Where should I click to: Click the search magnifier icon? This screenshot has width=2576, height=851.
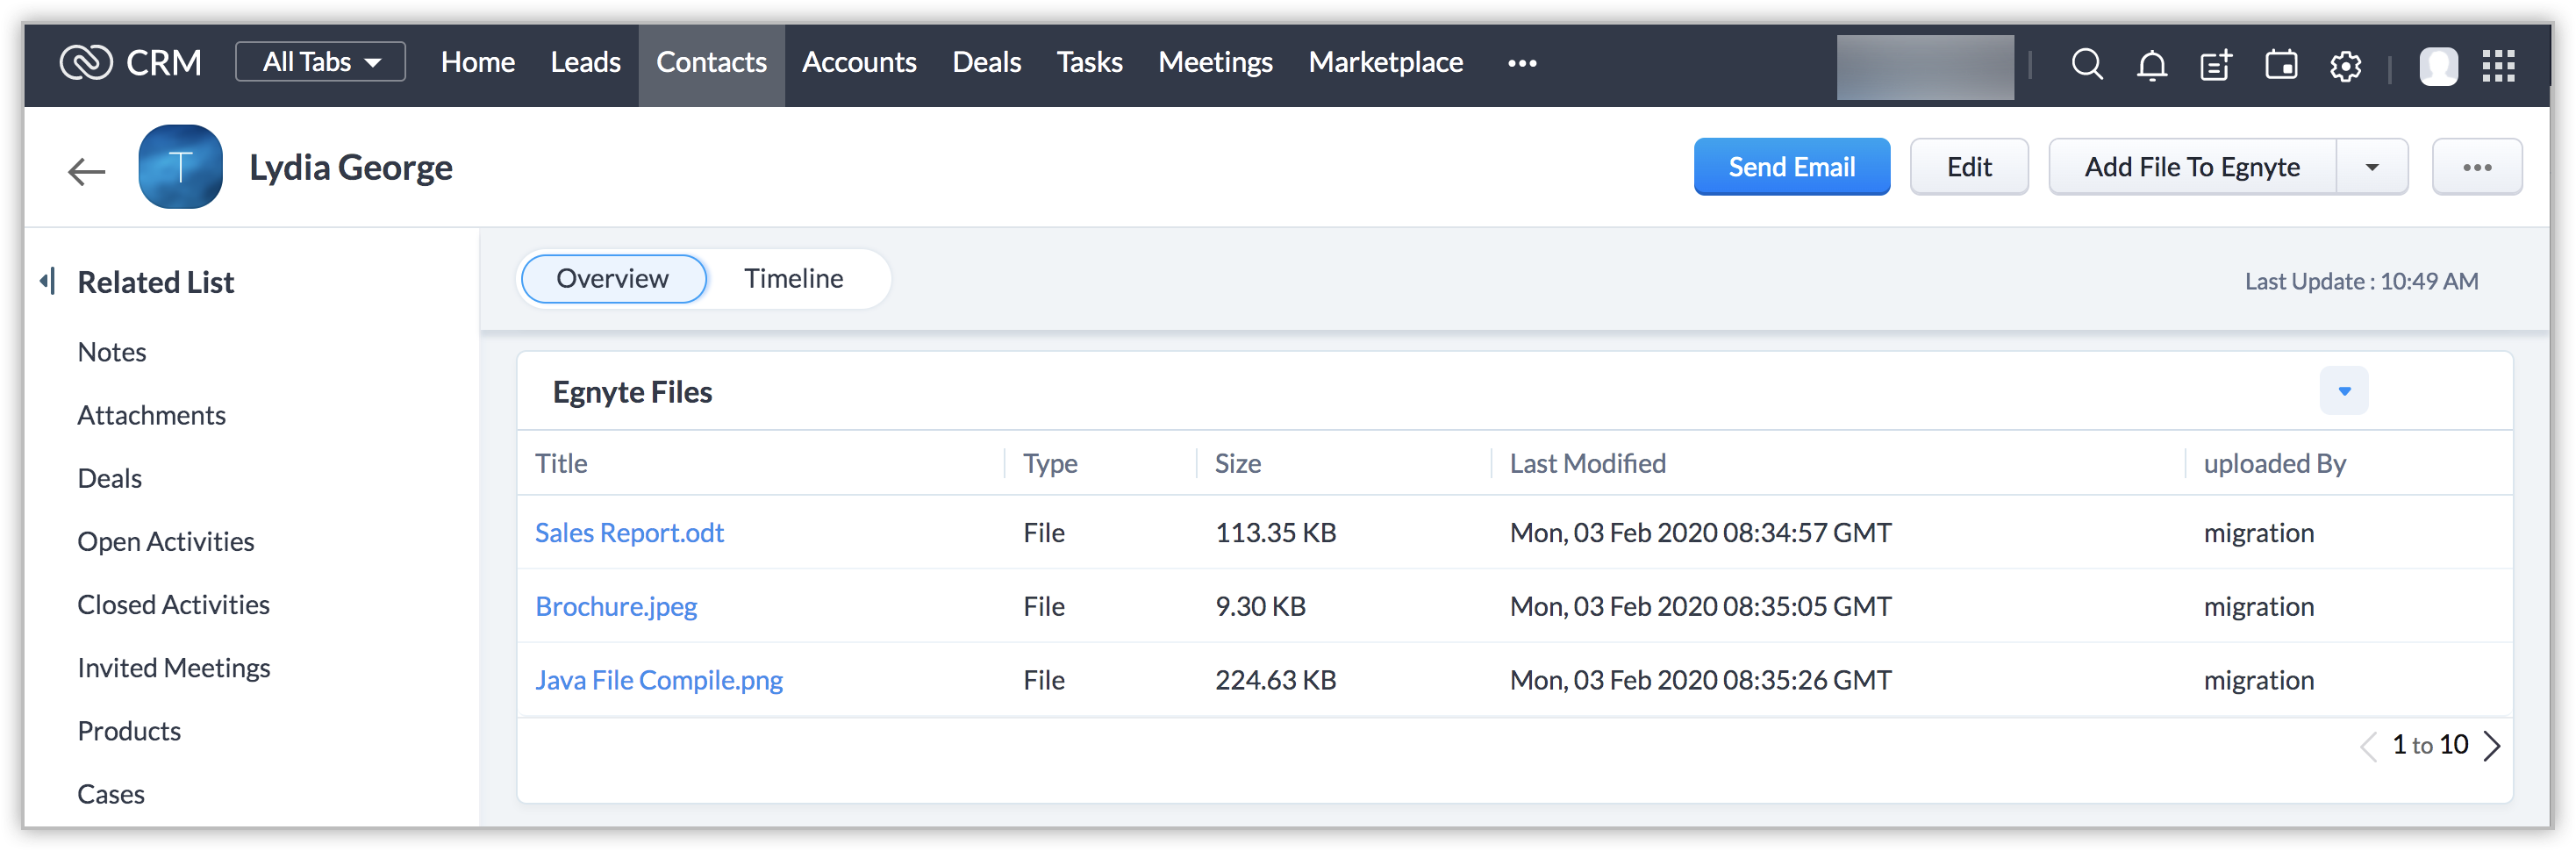coord(2086,65)
